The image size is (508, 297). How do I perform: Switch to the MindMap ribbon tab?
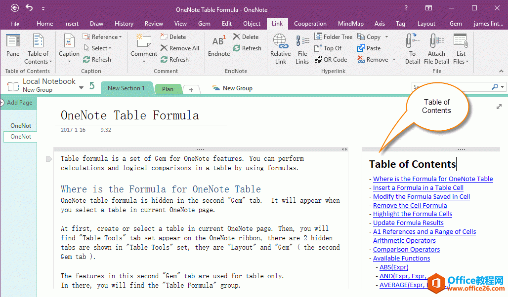click(350, 24)
